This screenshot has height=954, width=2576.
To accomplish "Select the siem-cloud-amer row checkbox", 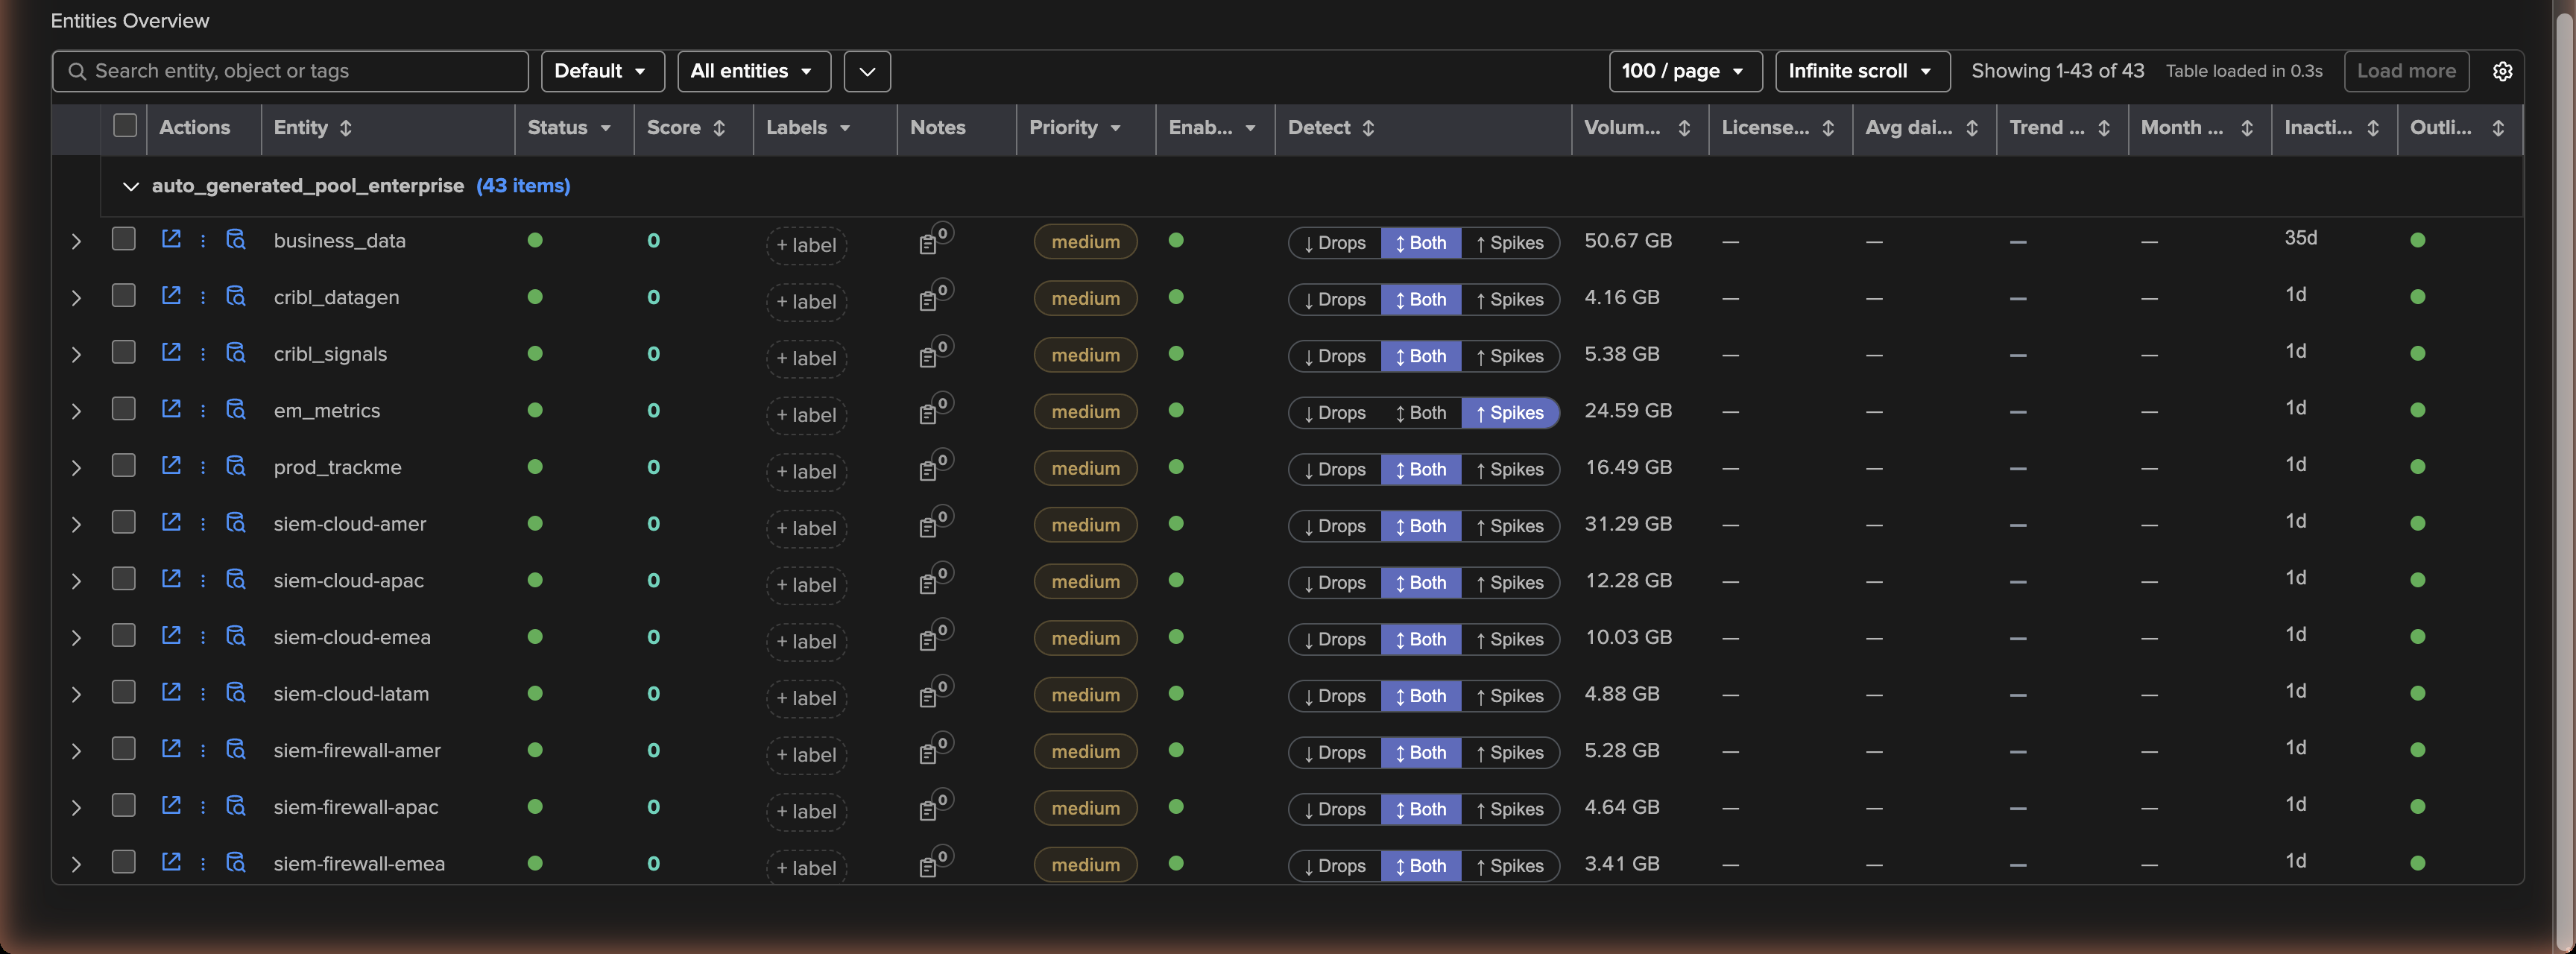I will click(124, 522).
